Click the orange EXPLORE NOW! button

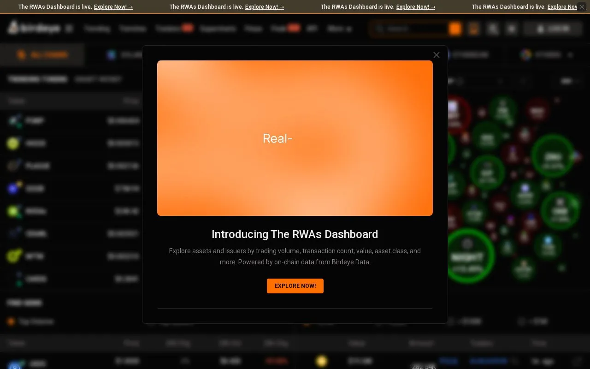click(295, 286)
